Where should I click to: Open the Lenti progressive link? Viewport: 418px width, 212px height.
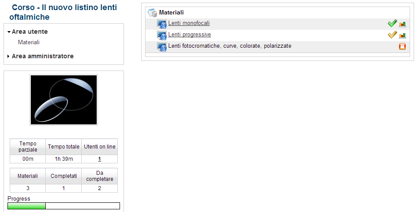(189, 35)
